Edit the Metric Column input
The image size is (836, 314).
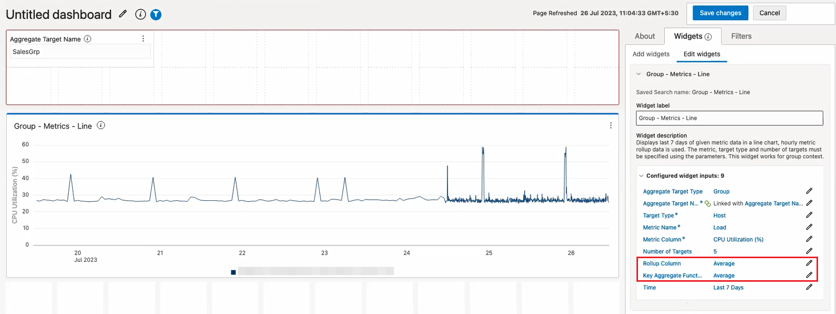(x=809, y=239)
